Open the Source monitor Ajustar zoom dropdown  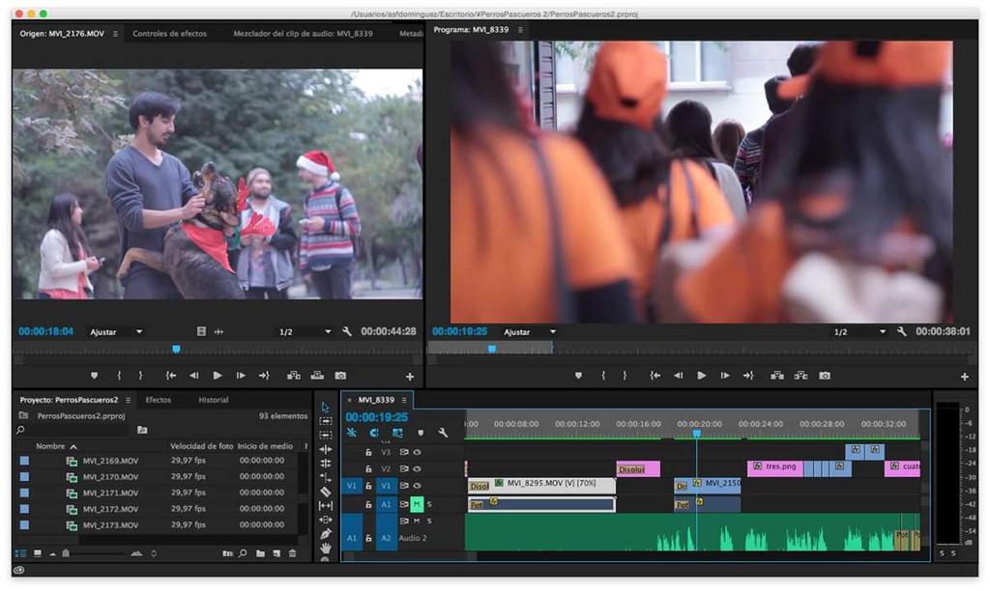point(116,332)
